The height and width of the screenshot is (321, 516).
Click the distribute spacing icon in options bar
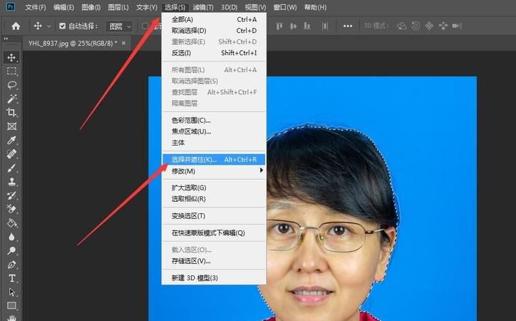pos(324,26)
